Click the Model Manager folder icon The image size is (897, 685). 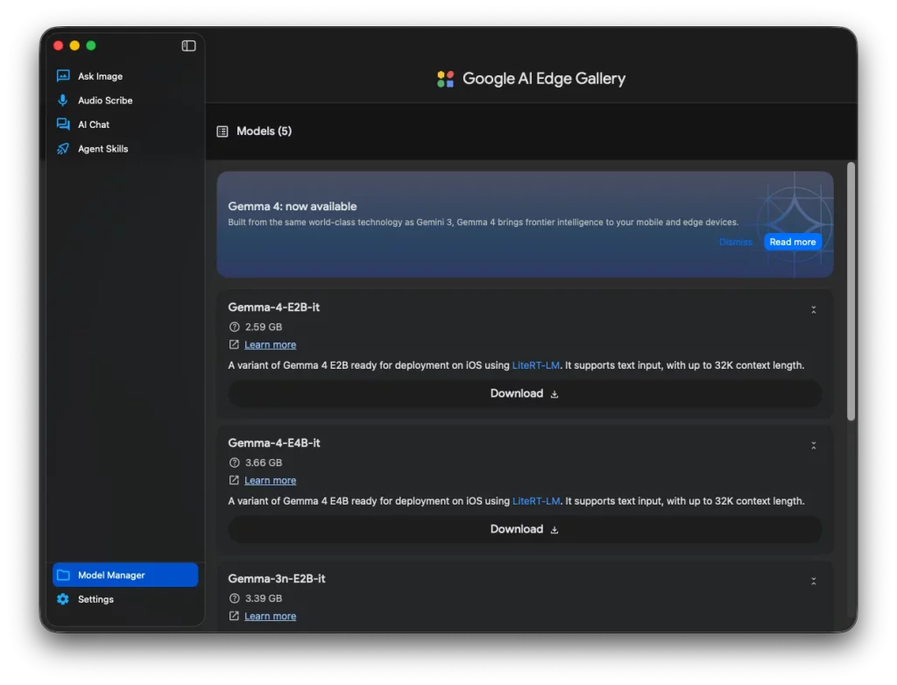click(63, 576)
